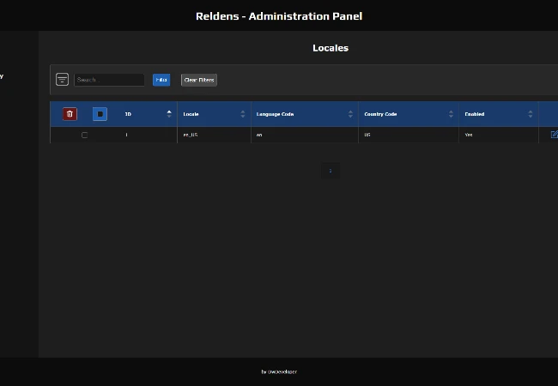The width and height of the screenshot is (558, 386).
Task: Click the Country Code header label
Action: tap(380, 114)
